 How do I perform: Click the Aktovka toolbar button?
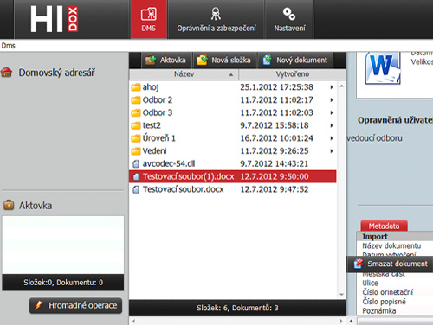[x=166, y=60]
